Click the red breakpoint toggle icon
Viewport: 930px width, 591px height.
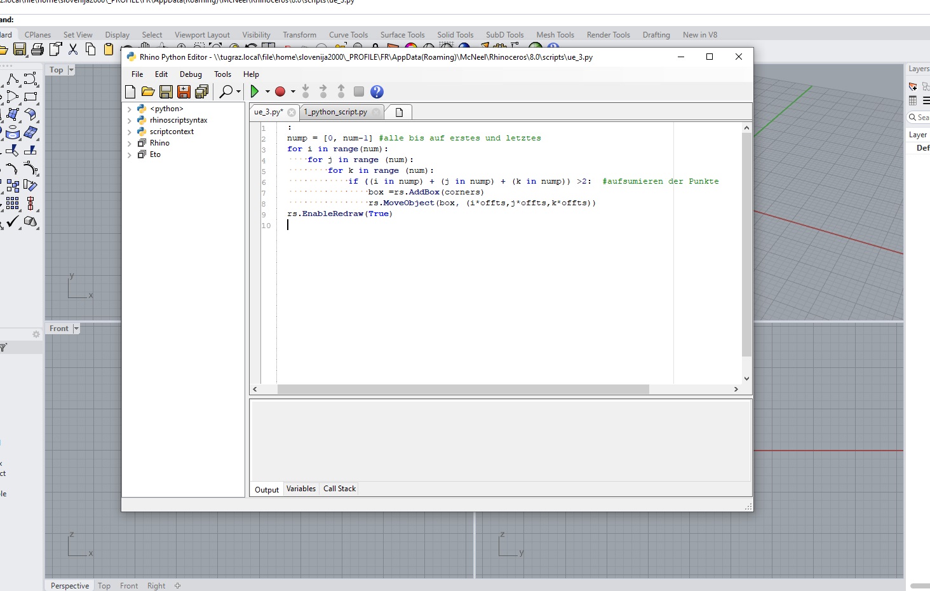pos(281,92)
